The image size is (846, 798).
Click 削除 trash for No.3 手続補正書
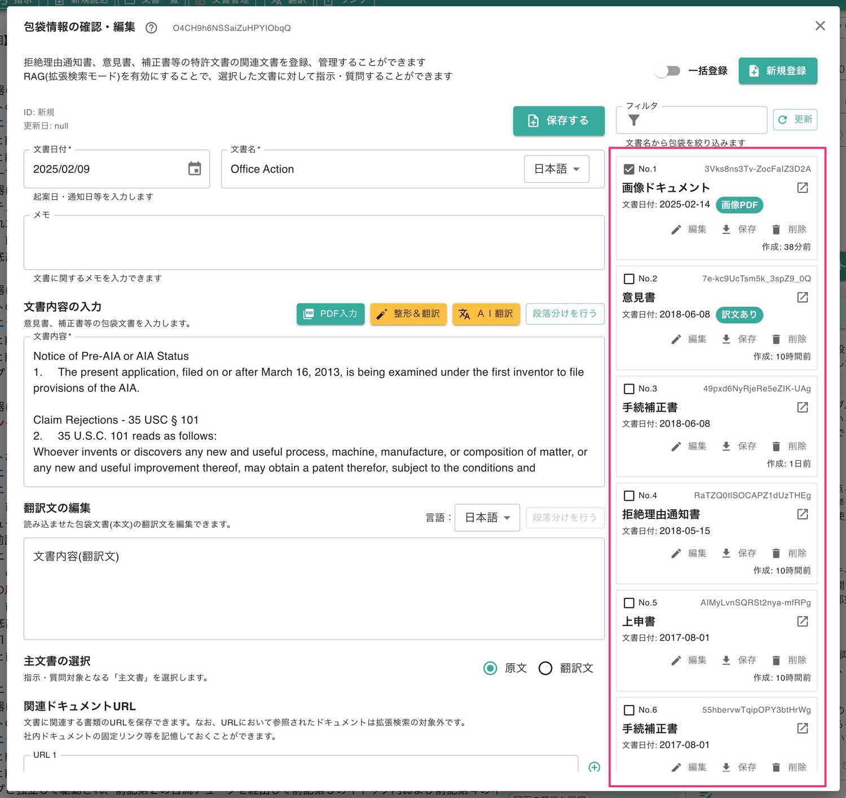tap(789, 447)
